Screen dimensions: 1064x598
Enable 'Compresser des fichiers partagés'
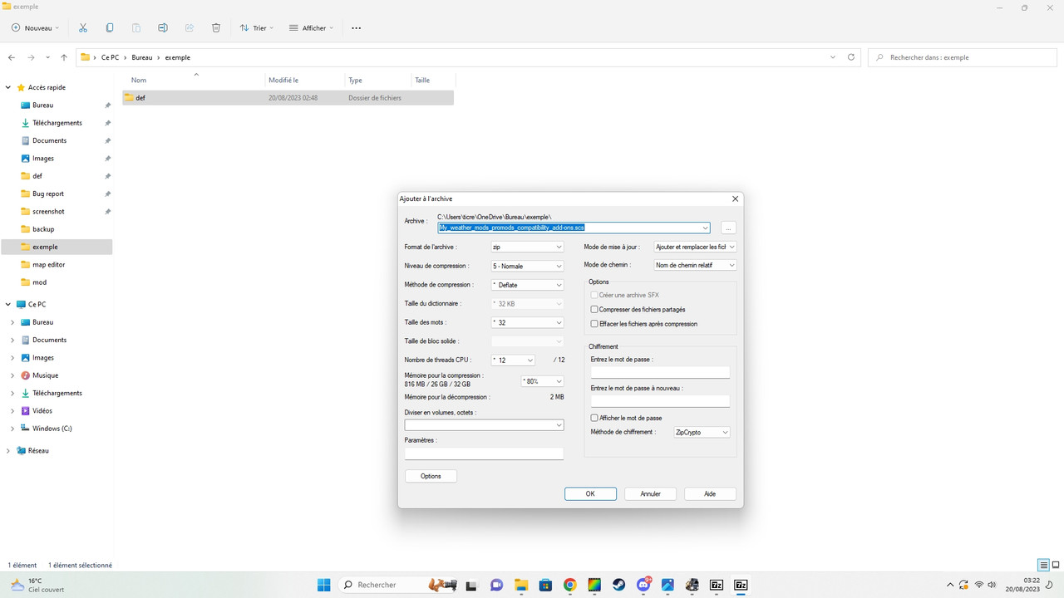tap(594, 309)
